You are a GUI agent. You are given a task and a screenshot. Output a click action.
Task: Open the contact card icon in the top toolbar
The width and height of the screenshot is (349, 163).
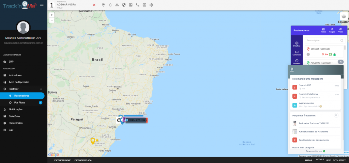(x=131, y=5)
